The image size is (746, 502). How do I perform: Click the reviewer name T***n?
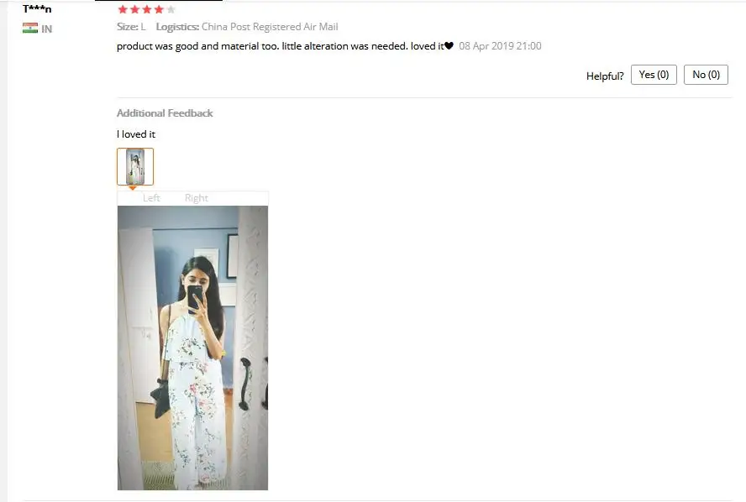(x=37, y=8)
